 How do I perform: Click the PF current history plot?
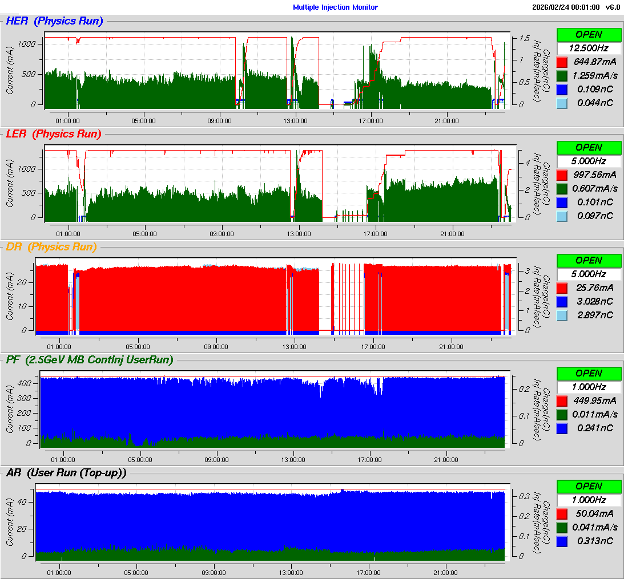pos(275,409)
